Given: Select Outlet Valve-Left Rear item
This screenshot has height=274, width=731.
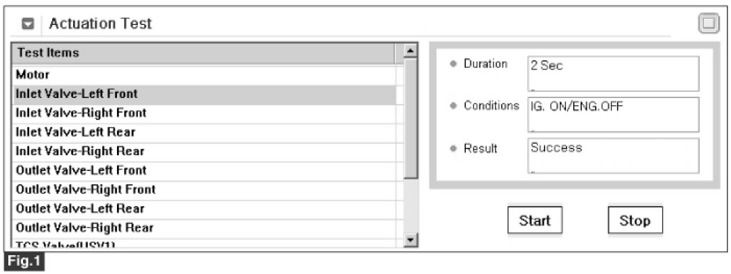Looking at the screenshot, I should point(204,209).
